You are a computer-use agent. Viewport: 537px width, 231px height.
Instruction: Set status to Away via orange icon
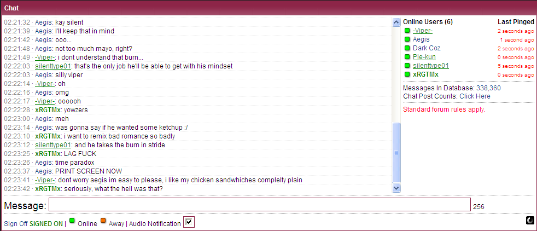103,221
